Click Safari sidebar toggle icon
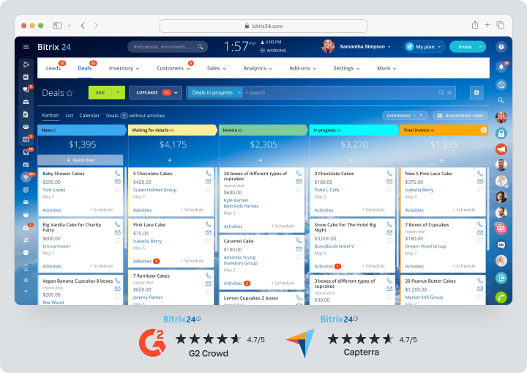The image size is (527, 373). 58,25
